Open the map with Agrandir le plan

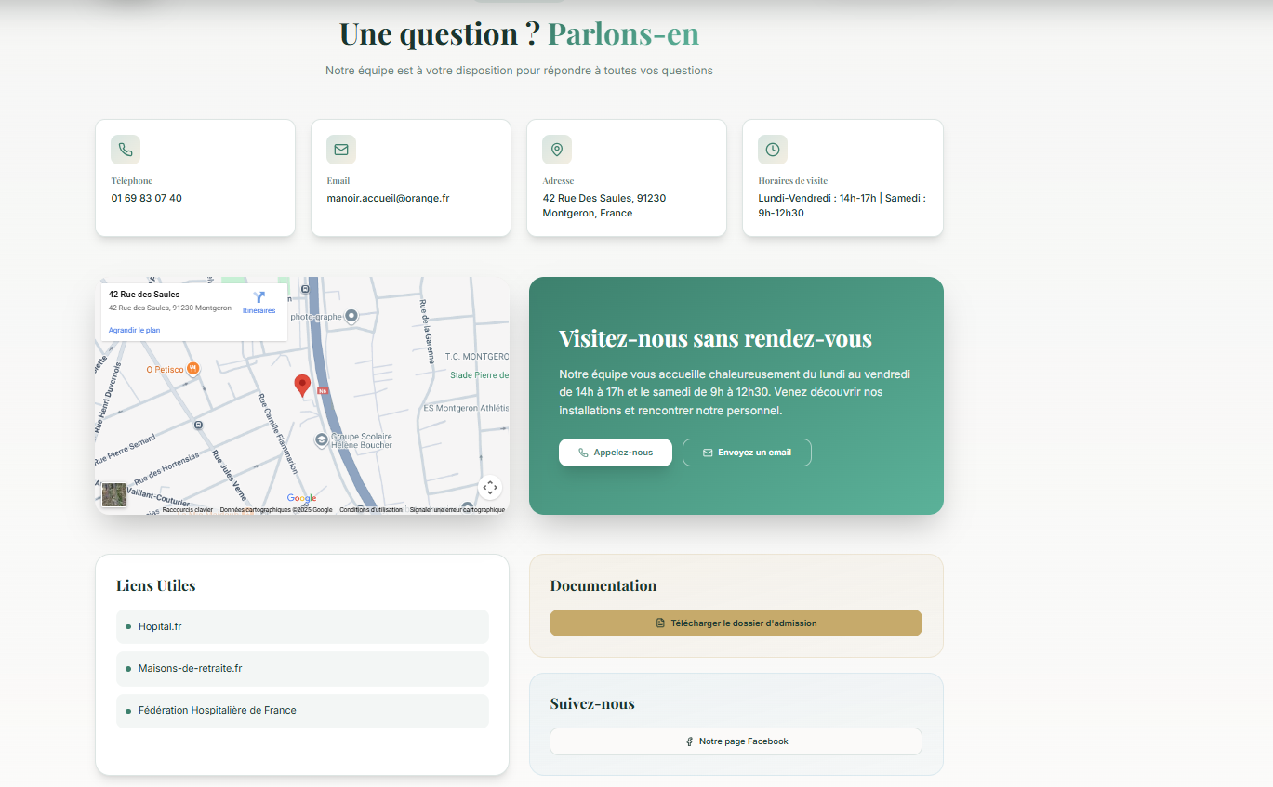coord(134,330)
